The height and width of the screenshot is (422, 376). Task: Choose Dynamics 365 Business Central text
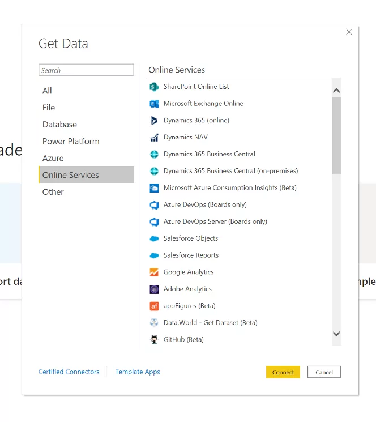pyautogui.click(x=210, y=154)
